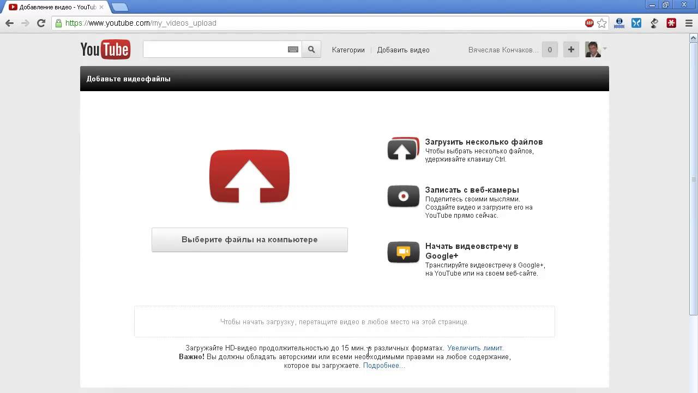The height and width of the screenshot is (393, 698).
Task: Open the on-screen keyboard in search box
Action: 293,50
